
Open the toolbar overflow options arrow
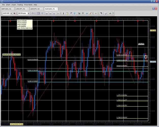click(x=113, y=13)
